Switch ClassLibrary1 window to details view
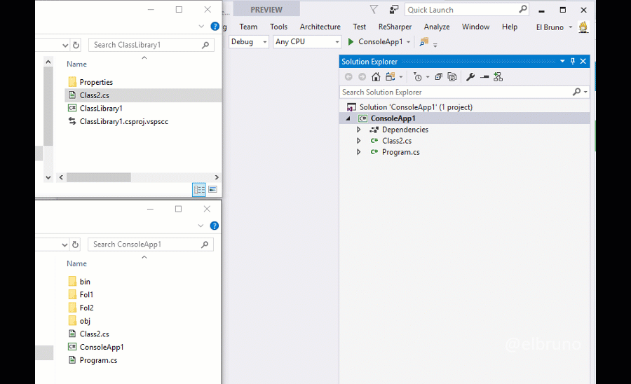 [199, 190]
